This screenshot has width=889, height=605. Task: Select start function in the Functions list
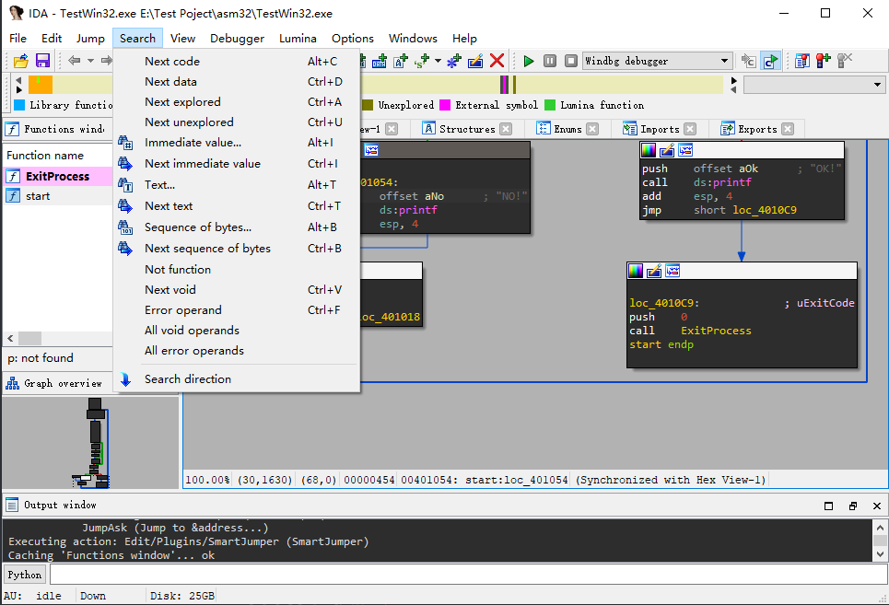pyautogui.click(x=58, y=196)
